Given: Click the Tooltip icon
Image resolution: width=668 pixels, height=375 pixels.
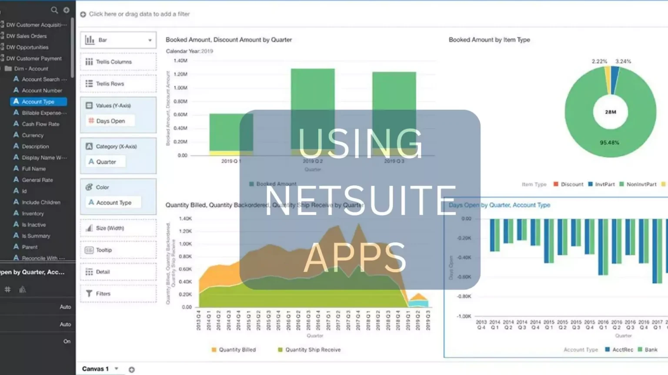Looking at the screenshot, I should click(89, 250).
